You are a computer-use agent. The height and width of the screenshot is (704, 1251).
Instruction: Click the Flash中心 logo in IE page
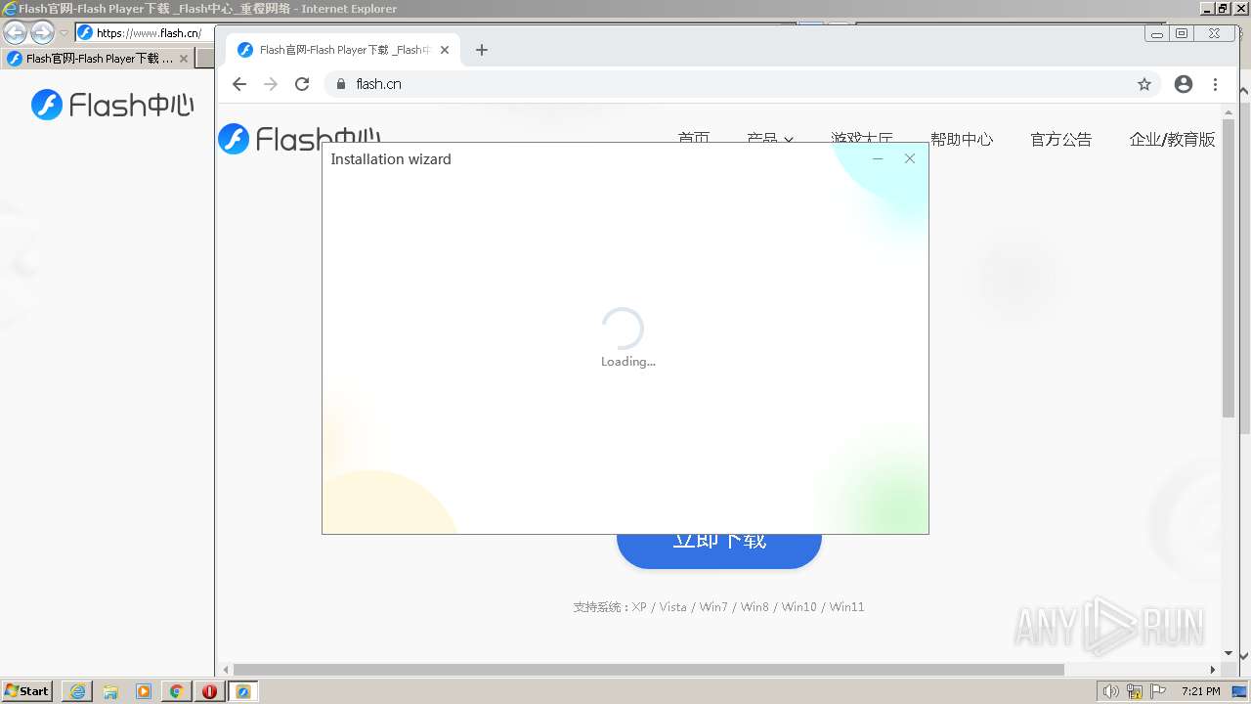pyautogui.click(x=112, y=105)
